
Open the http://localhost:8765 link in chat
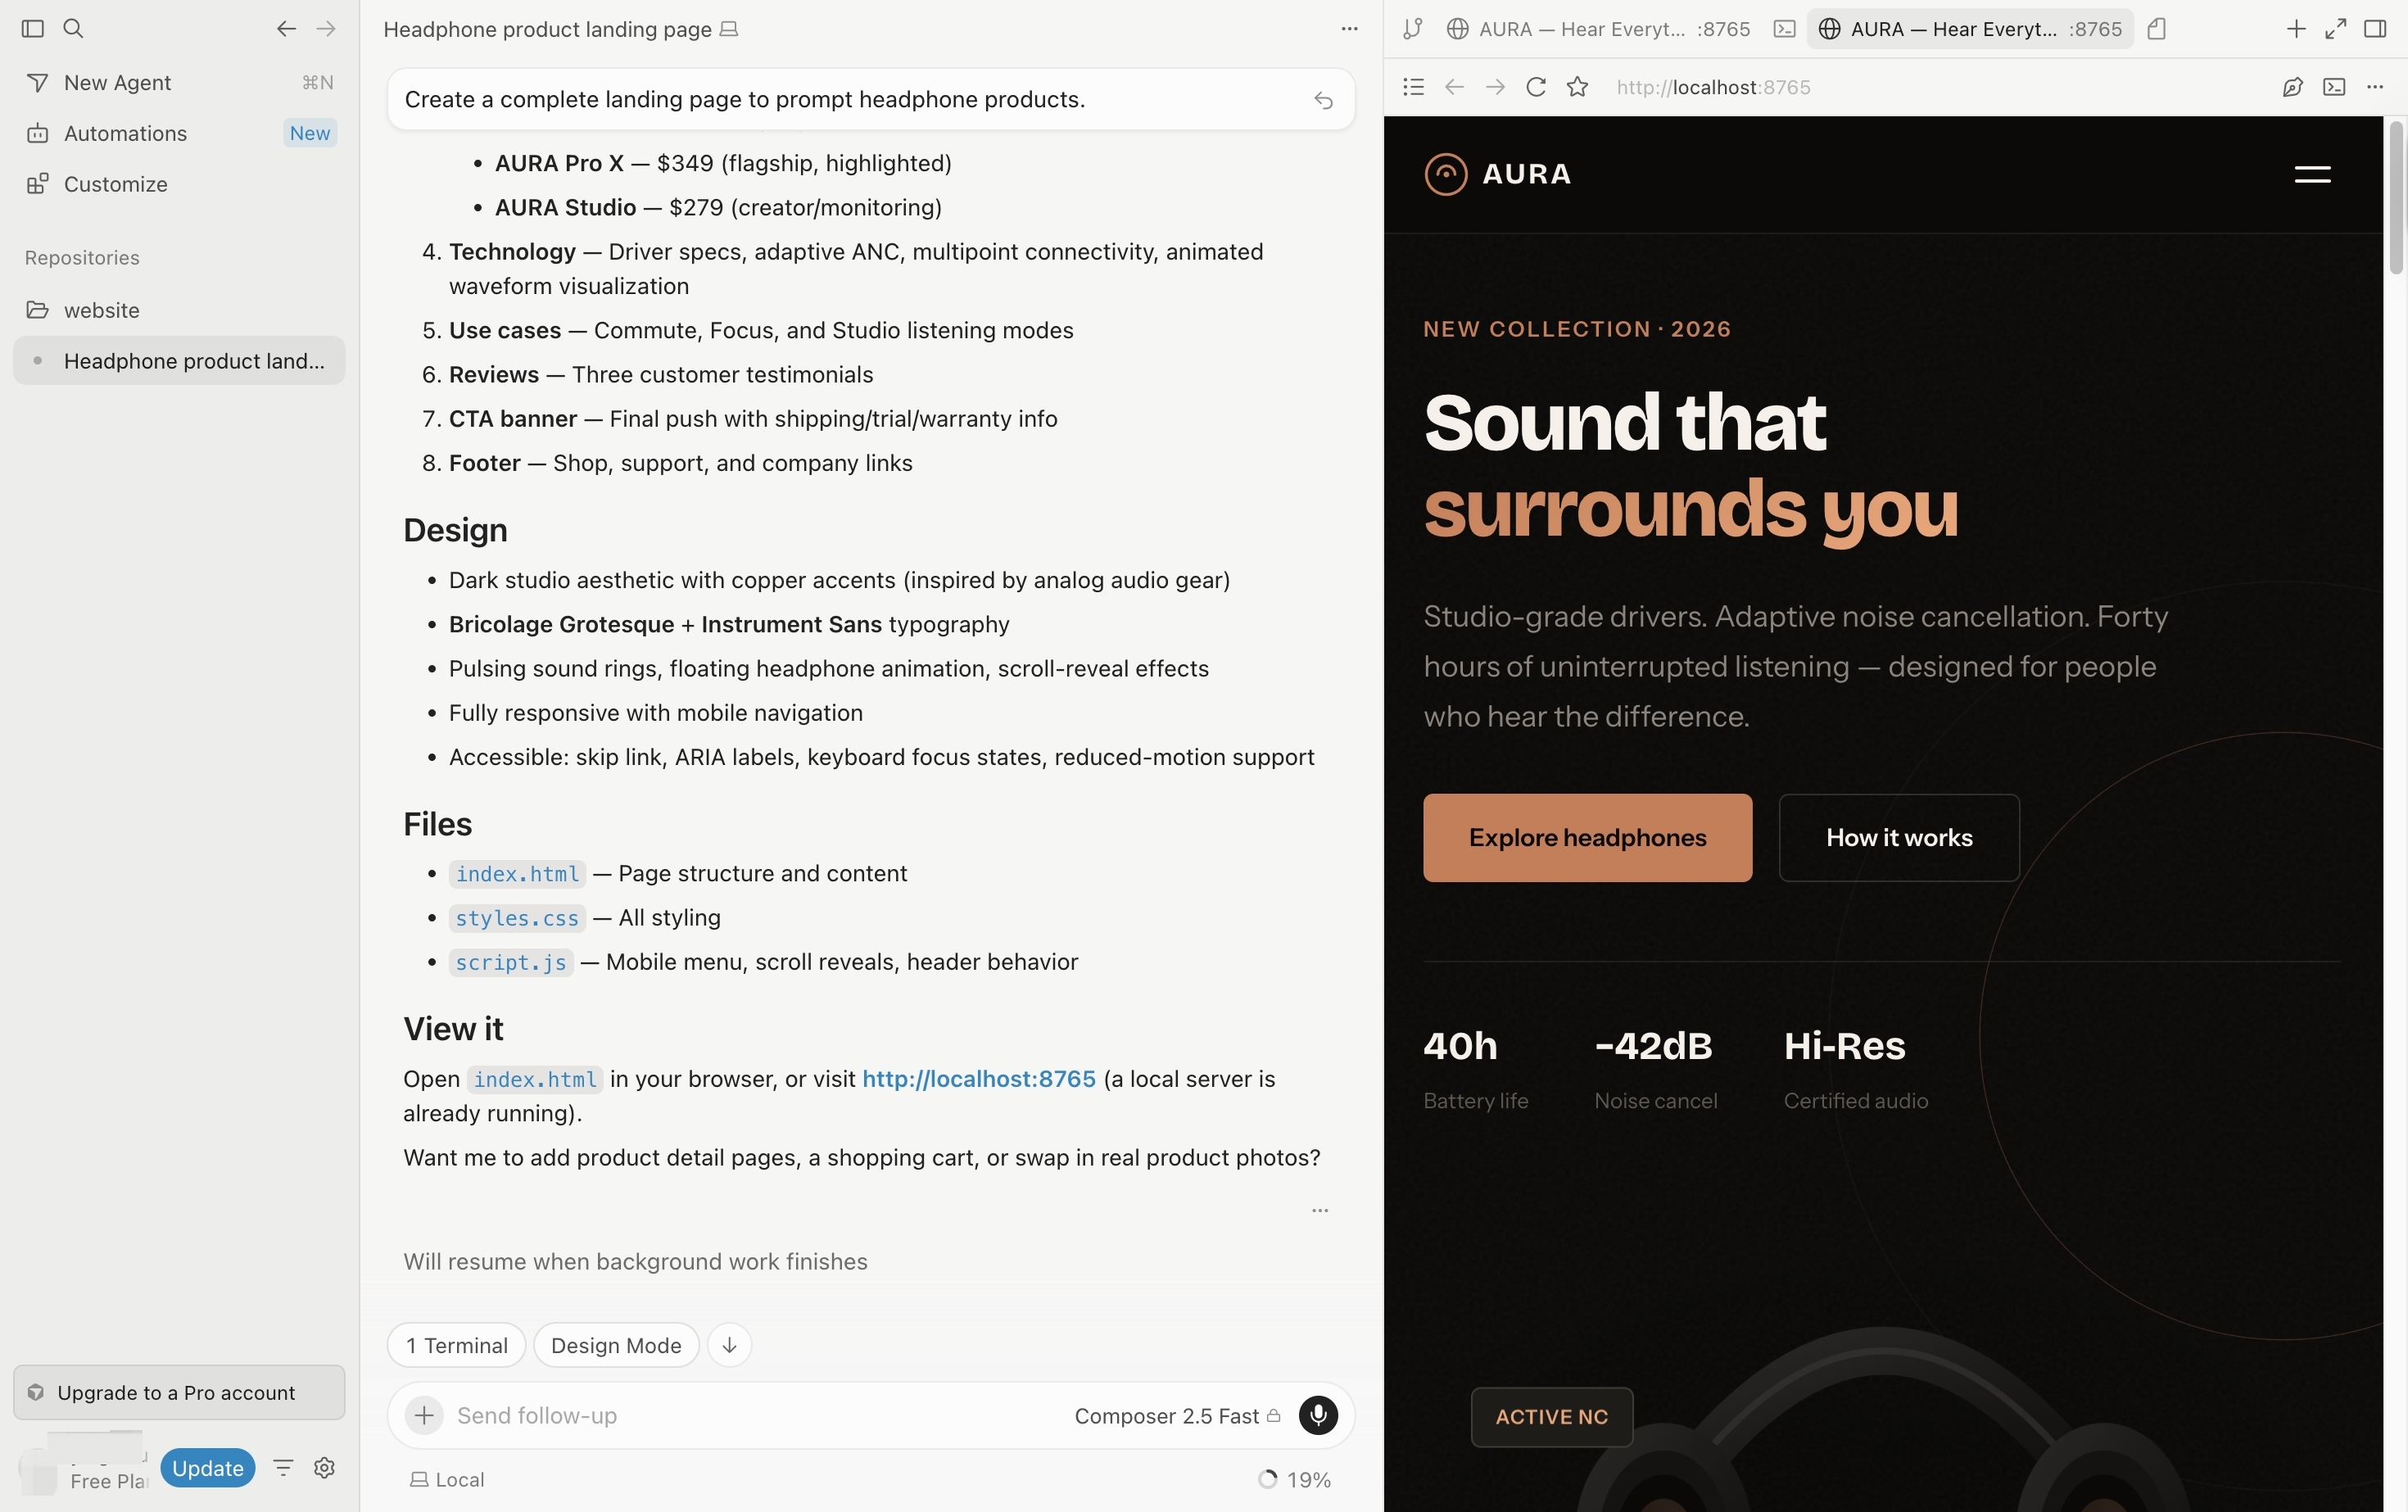[x=978, y=1078]
